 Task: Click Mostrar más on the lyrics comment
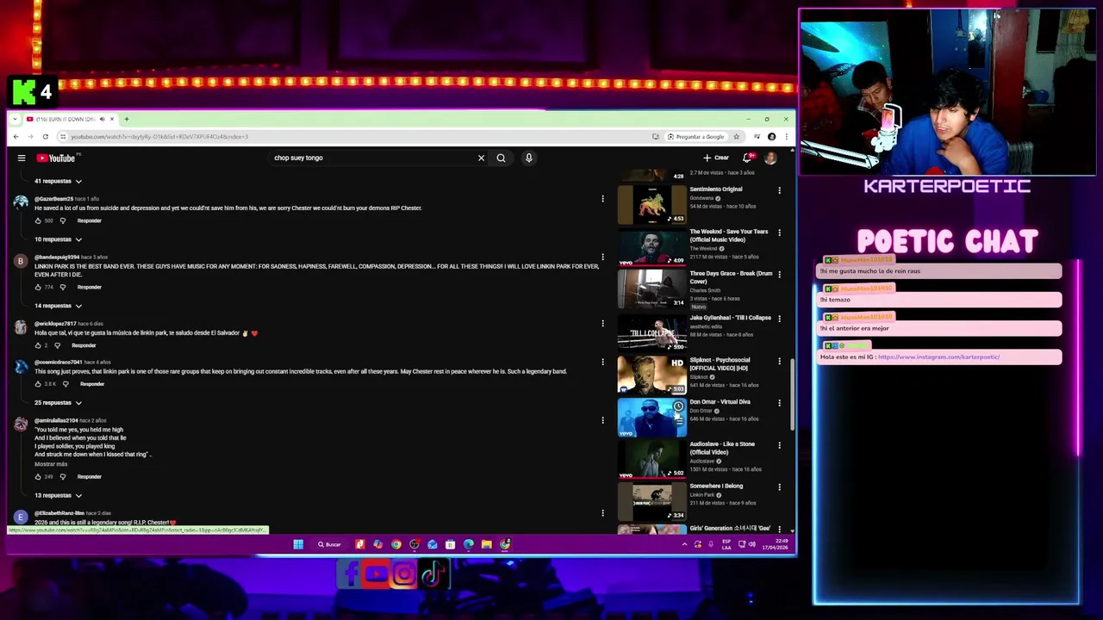click(x=51, y=464)
